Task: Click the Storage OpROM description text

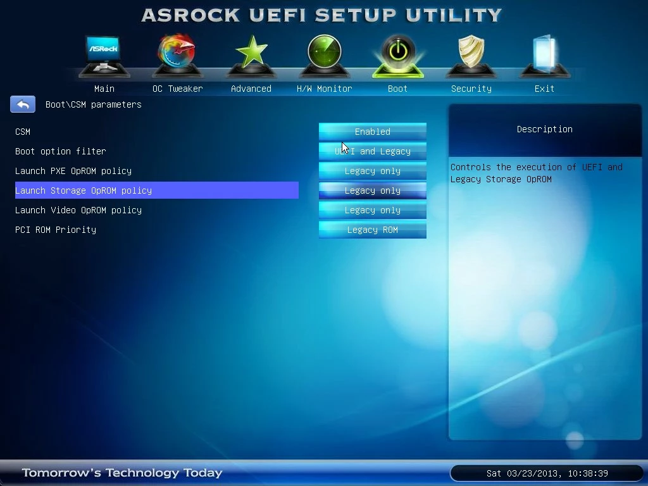Action: click(x=537, y=173)
